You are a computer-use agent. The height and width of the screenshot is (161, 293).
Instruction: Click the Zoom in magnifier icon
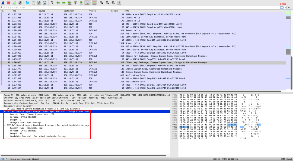[101, 3]
